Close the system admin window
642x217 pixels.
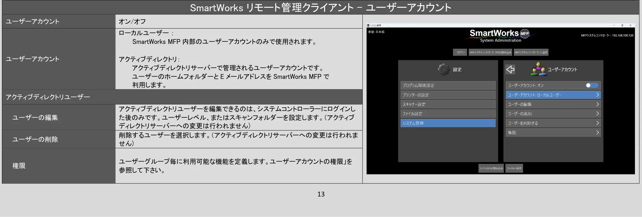pos(630,25)
